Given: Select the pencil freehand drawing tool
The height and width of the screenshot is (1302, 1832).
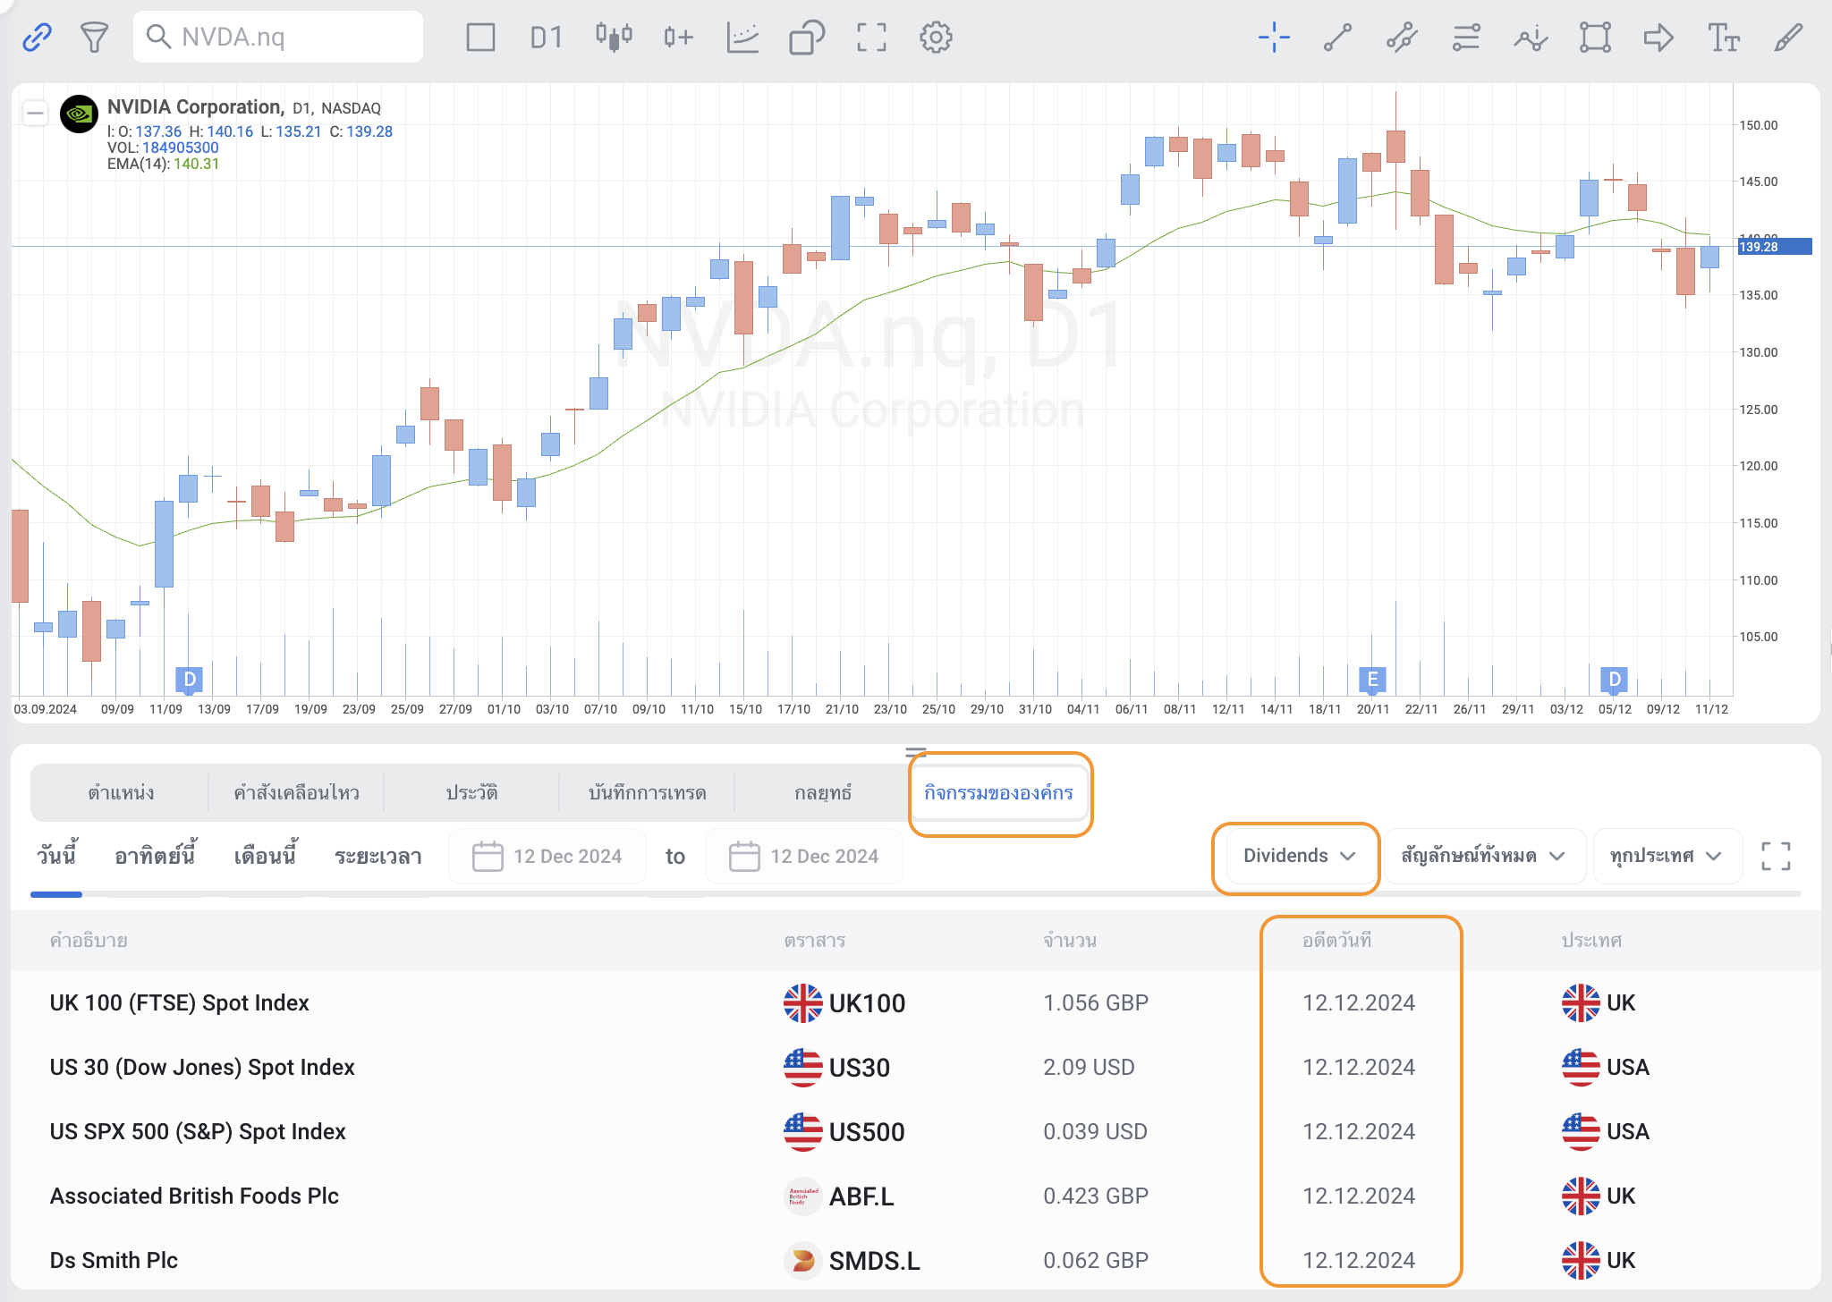Looking at the screenshot, I should pyautogui.click(x=1787, y=38).
